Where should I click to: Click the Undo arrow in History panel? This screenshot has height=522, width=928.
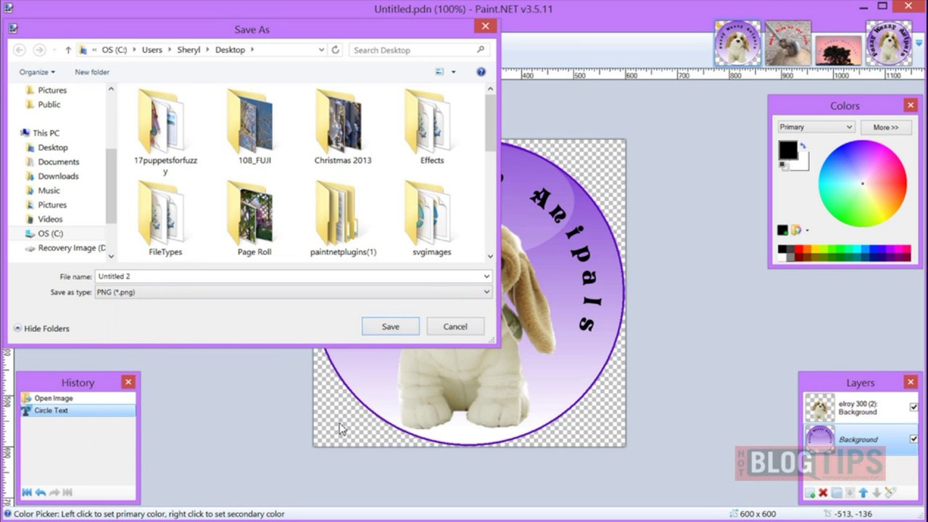point(41,492)
